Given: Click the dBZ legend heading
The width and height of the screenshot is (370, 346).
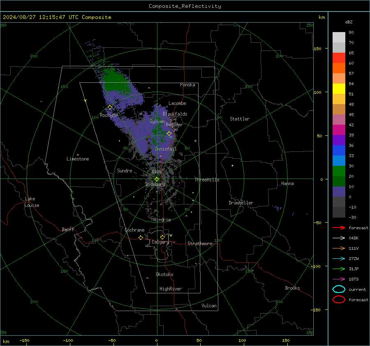Looking at the screenshot, I should pos(349,22).
